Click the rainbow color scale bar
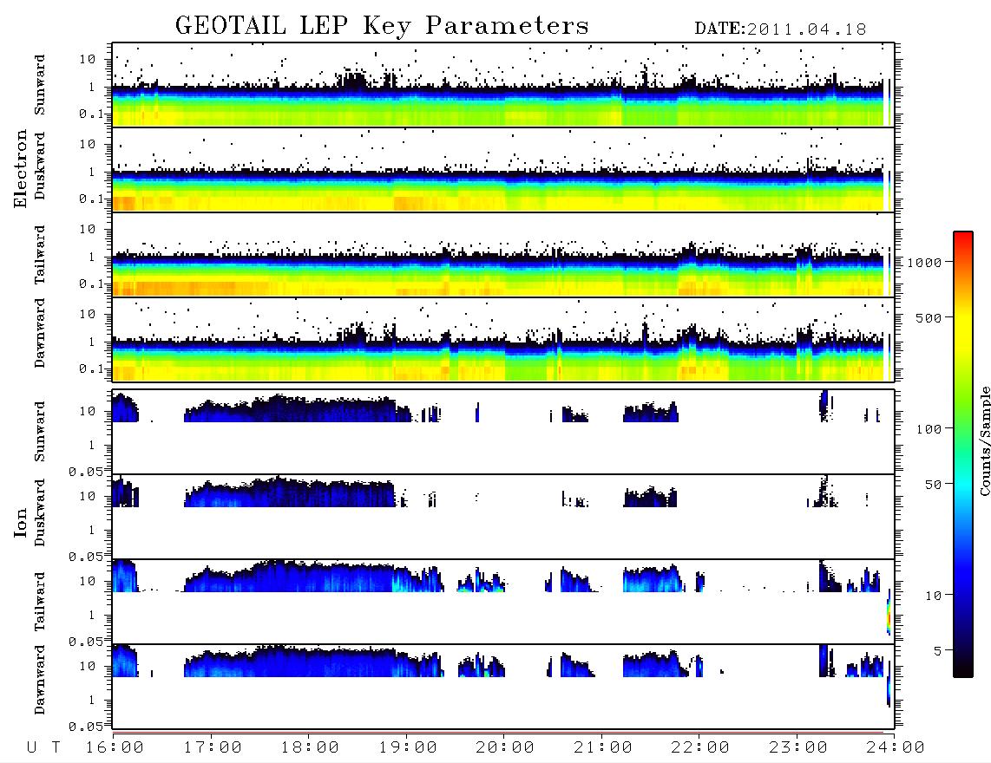Image resolution: width=991 pixels, height=763 pixels. (x=962, y=454)
